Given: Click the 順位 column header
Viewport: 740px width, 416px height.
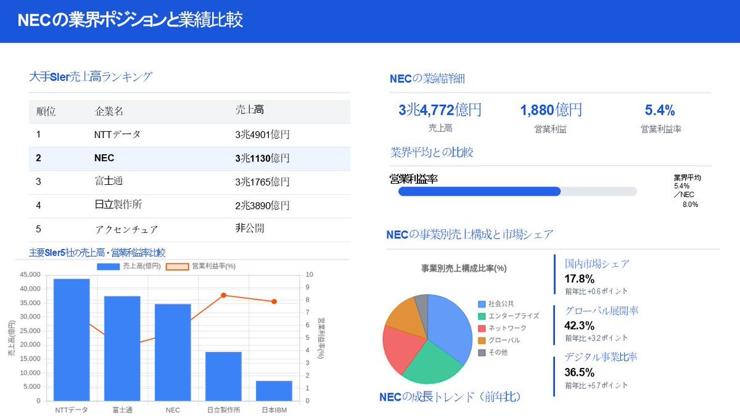Looking at the screenshot, I should point(46,112).
